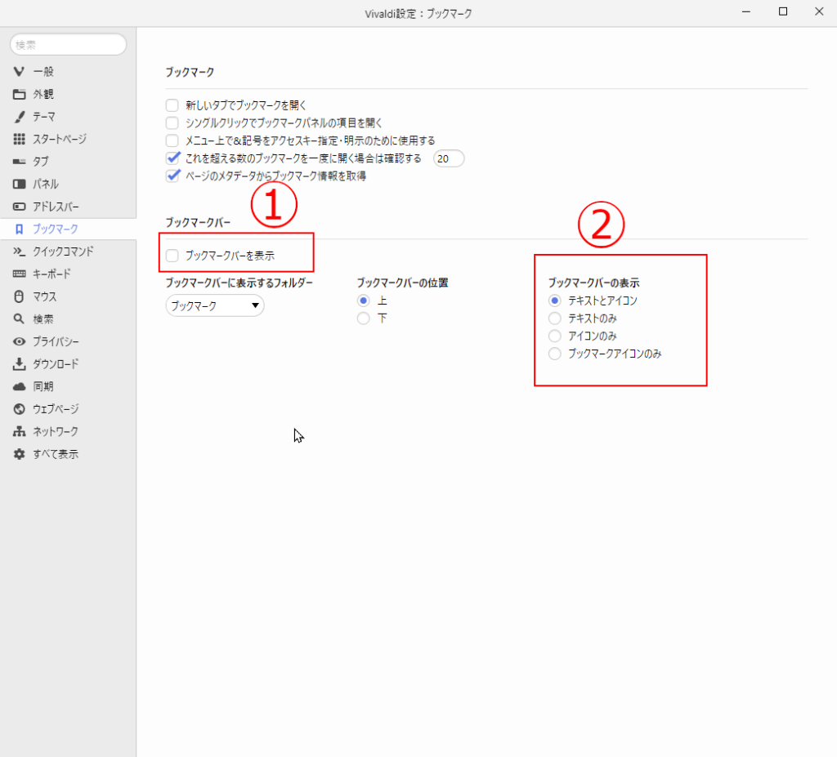Open クイックコマンド settings label
This screenshot has height=757, width=837.
pos(64,252)
